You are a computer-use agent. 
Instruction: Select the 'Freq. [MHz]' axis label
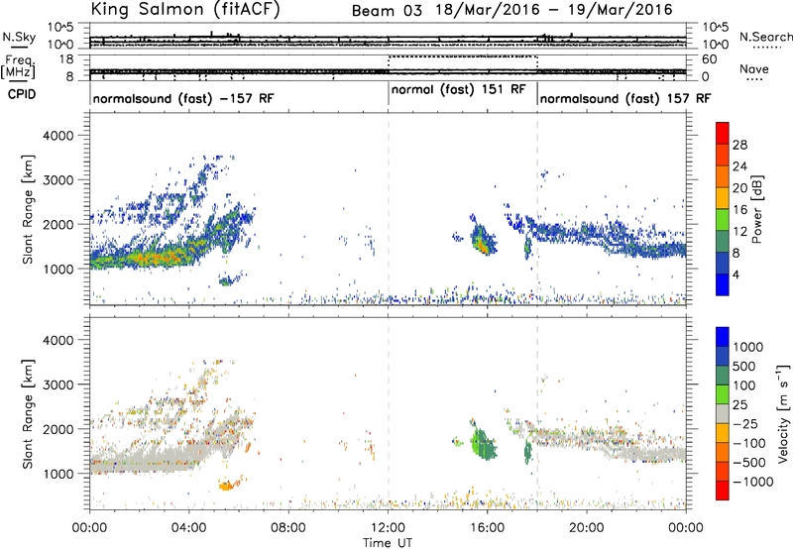coord(19,67)
